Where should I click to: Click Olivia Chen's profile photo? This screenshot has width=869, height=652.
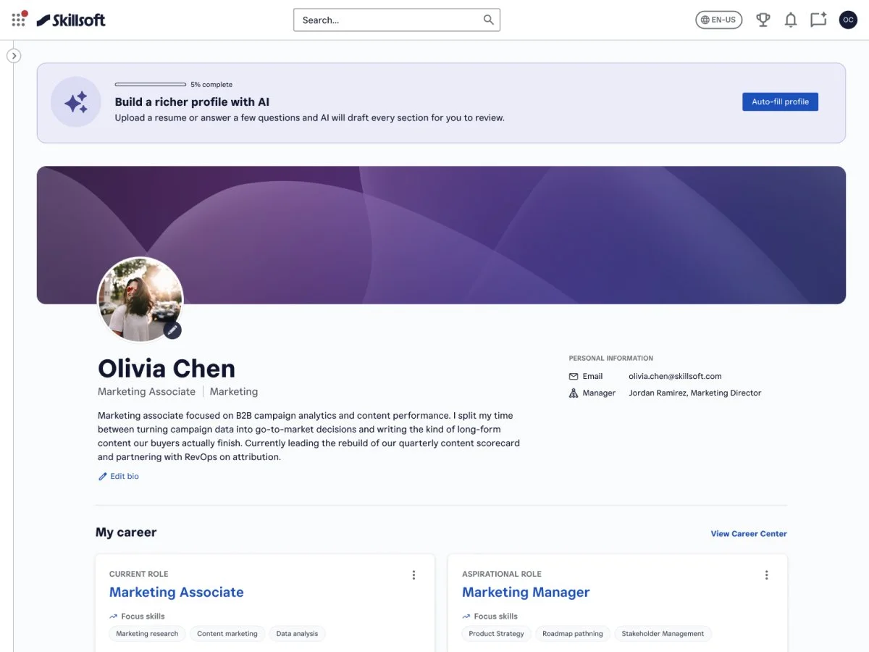pyautogui.click(x=140, y=299)
